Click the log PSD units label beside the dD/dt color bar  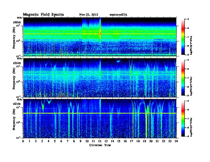[191, 86]
